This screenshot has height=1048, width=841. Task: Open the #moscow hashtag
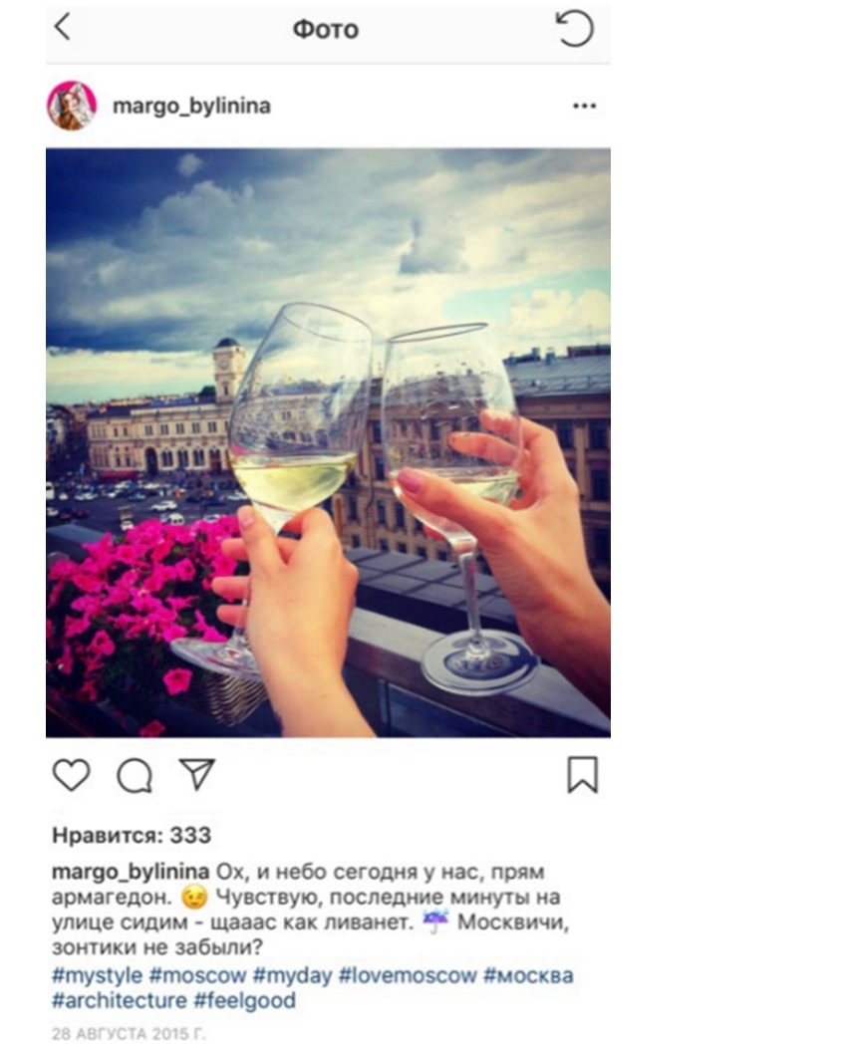tap(198, 975)
